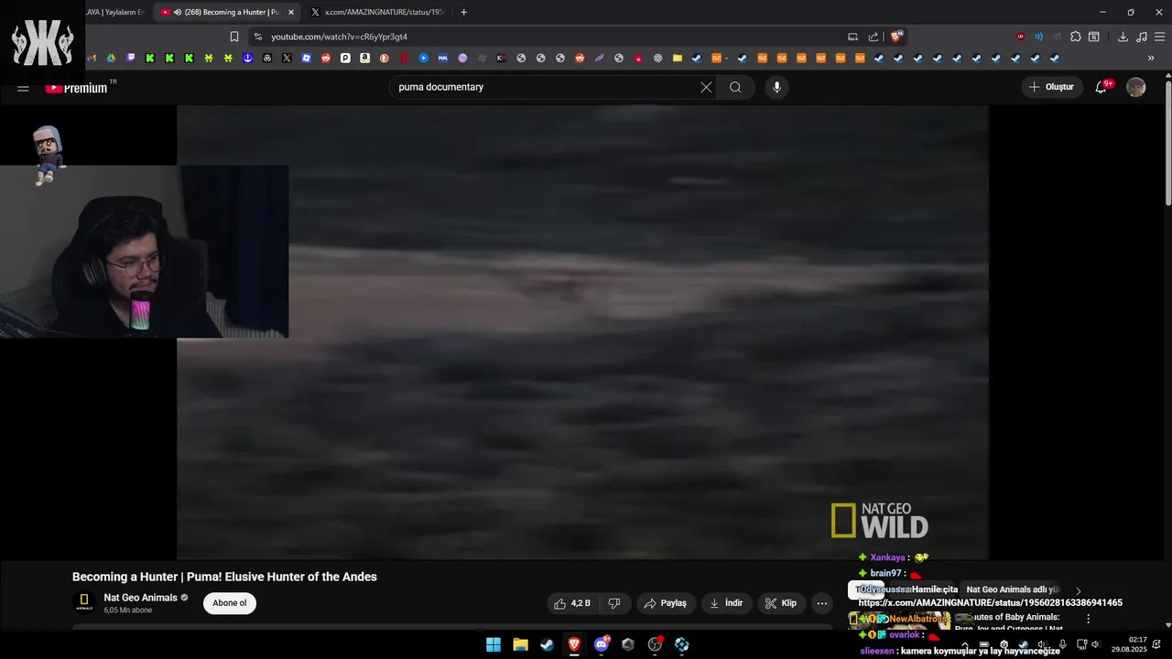This screenshot has height=659, width=1172.
Task: Switch to the Becoming a Hunter tab
Action: click(225, 12)
